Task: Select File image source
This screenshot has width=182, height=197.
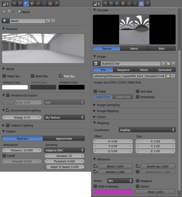Action: click(x=103, y=70)
